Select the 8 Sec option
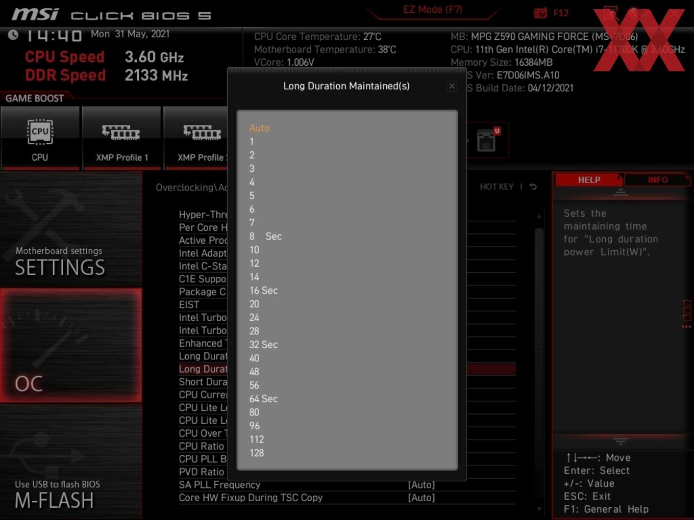The height and width of the screenshot is (520, 694). (265, 236)
